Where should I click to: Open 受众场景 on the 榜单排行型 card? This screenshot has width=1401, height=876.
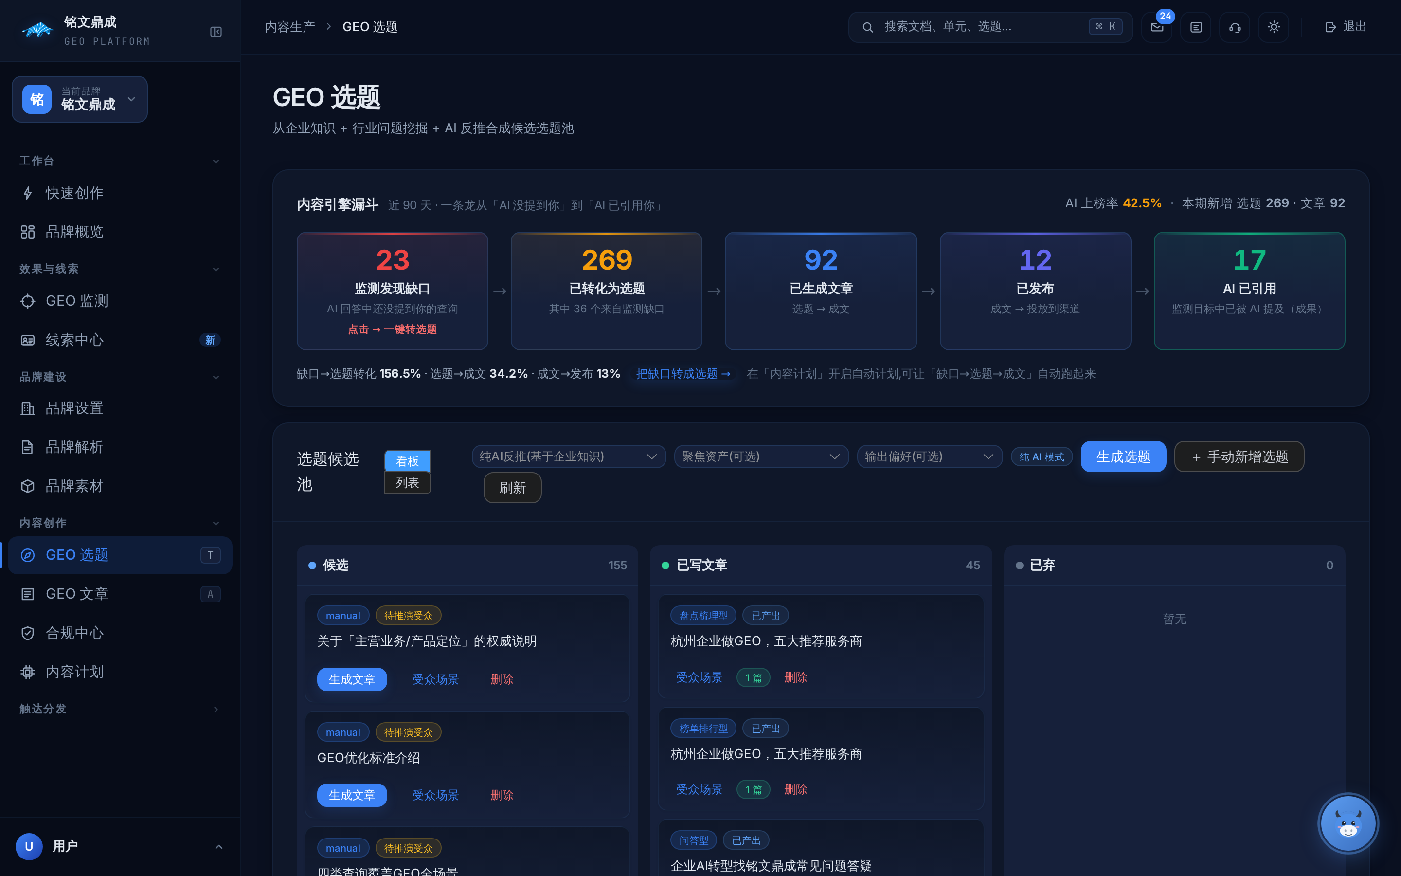coord(699,789)
